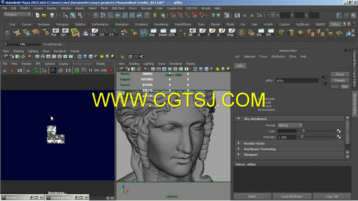Expand the Viewport section
Image resolution: width=358 pixels, height=201 pixels.
click(239, 155)
